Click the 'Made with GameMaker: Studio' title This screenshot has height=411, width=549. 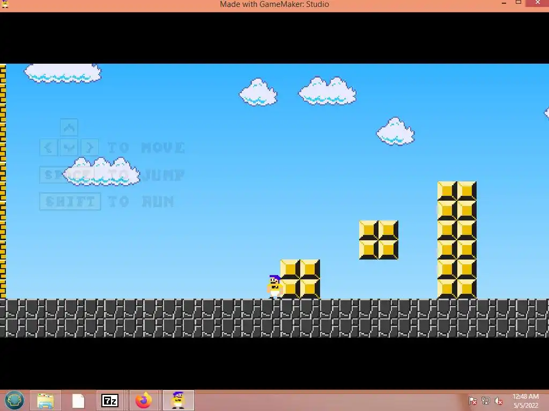pos(274,4)
